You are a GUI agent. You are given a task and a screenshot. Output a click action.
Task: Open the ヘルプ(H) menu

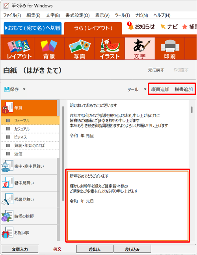[162, 15]
